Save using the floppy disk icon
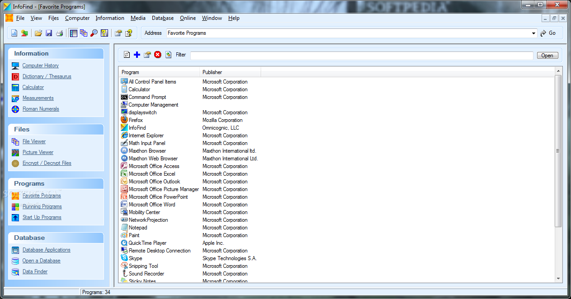Screen dimensions: 571x299 coord(49,33)
